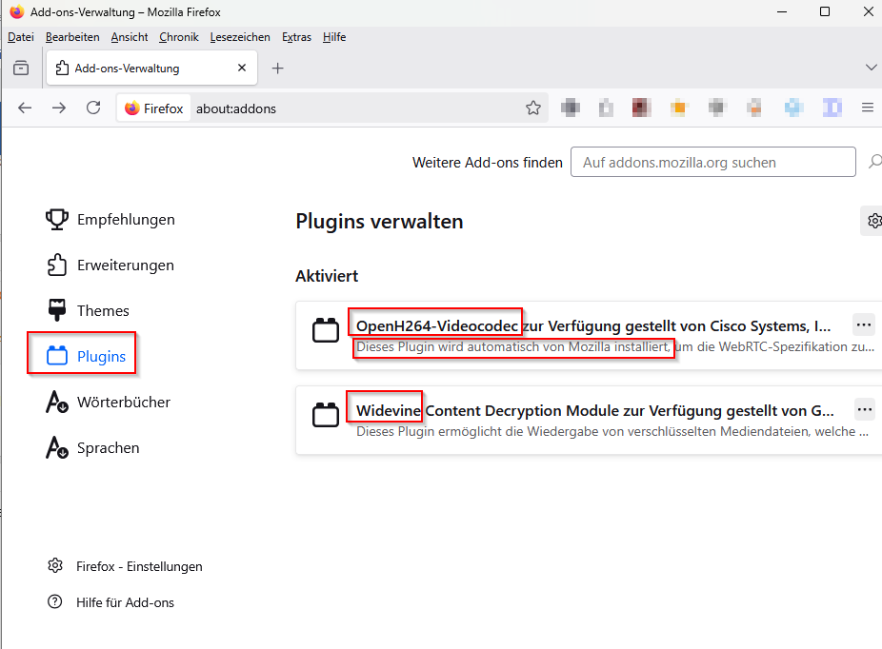882x649 pixels.
Task: Click the Widevine plugin block icon
Action: point(326,415)
